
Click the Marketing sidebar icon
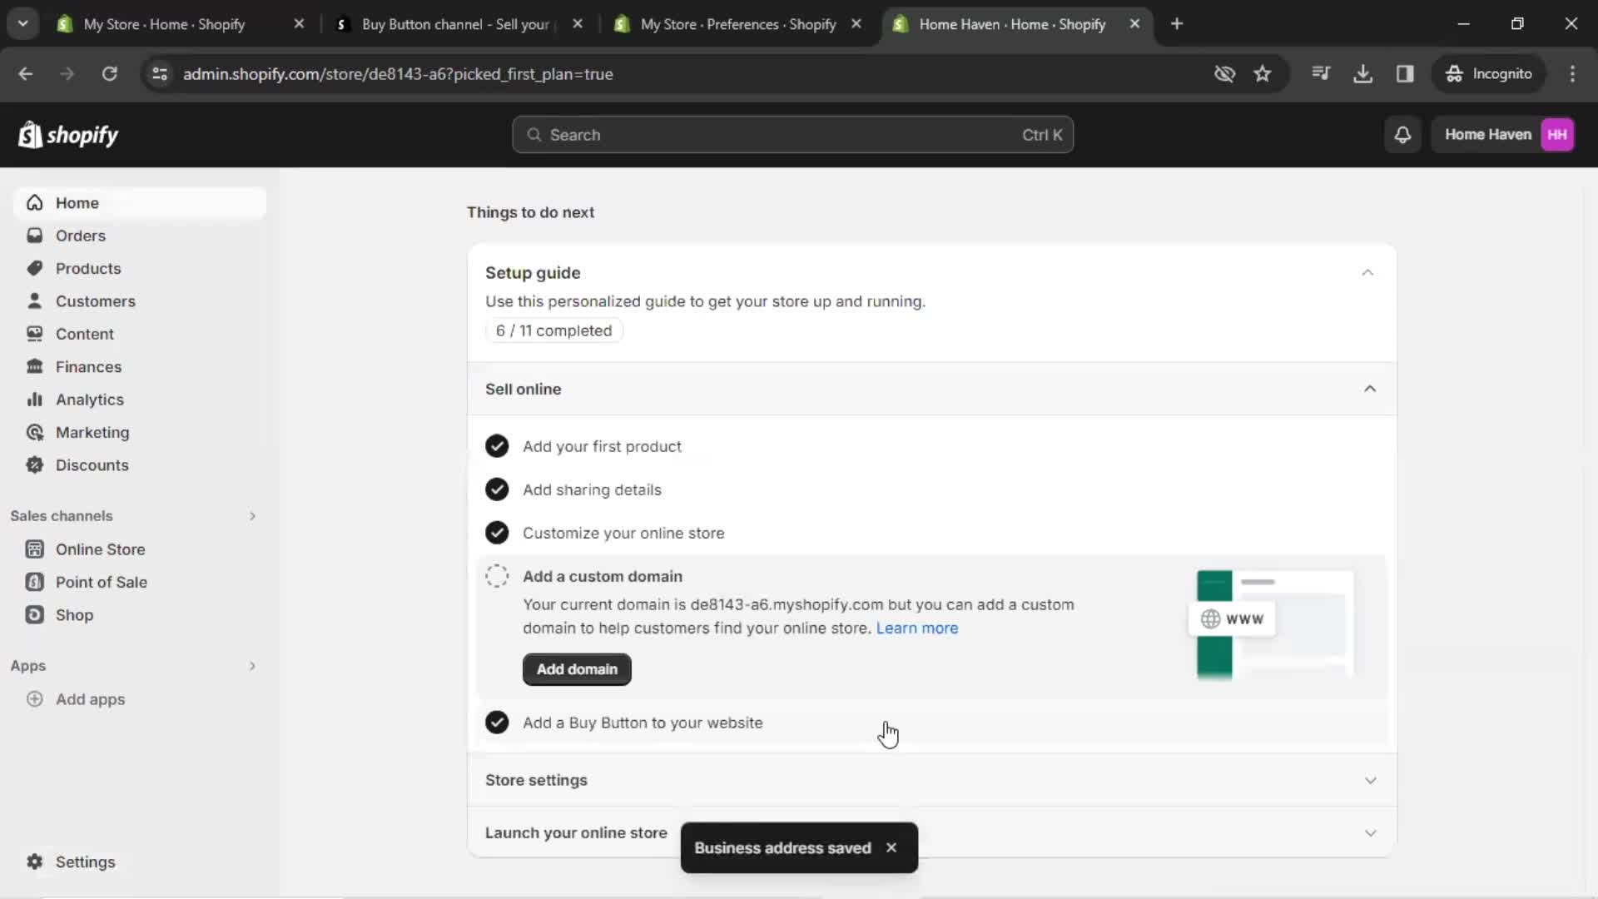tap(34, 431)
